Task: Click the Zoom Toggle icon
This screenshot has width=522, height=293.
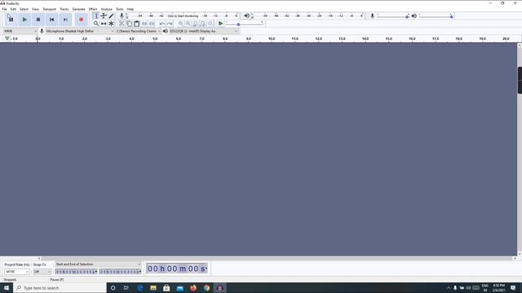Action: [210, 24]
